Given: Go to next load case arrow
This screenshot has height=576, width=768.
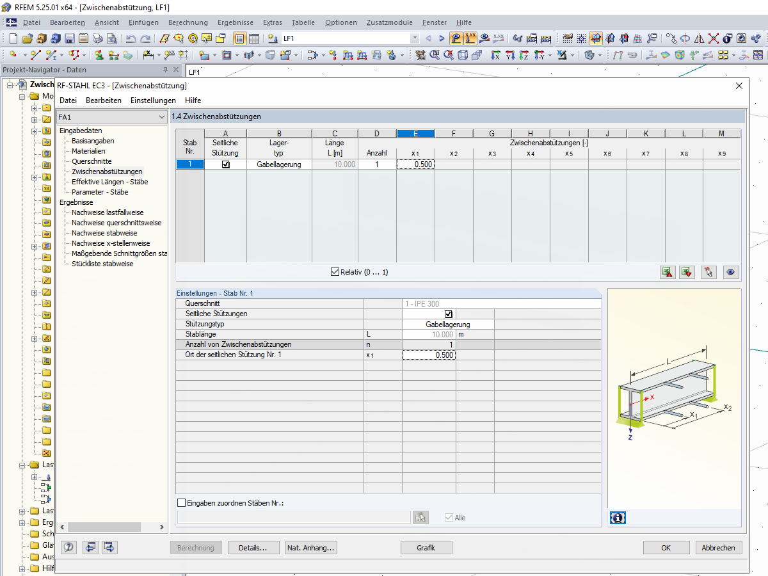Looking at the screenshot, I should click(x=442, y=38).
